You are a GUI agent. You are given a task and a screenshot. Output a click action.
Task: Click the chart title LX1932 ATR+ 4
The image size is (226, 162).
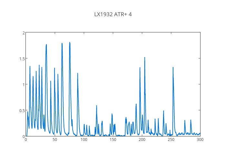click(x=113, y=14)
